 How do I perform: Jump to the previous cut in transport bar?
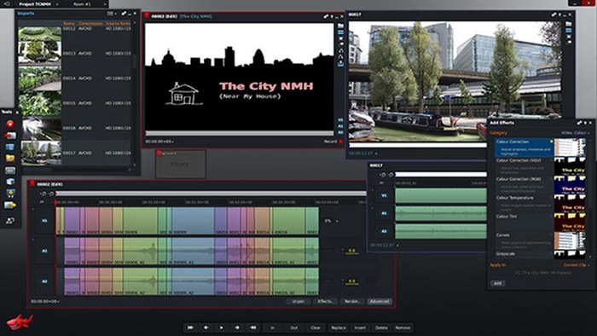[x=190, y=327]
